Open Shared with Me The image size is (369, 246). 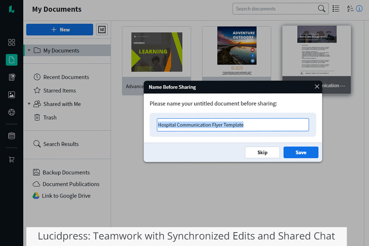[x=62, y=104]
